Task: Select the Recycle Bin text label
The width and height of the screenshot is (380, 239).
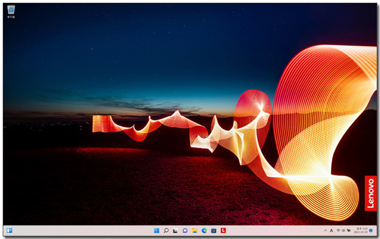Action: click(11, 17)
